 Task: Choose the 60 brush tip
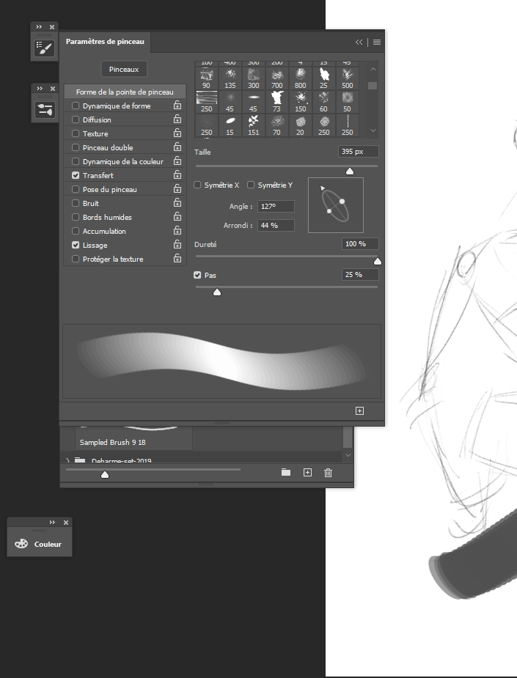click(x=323, y=102)
